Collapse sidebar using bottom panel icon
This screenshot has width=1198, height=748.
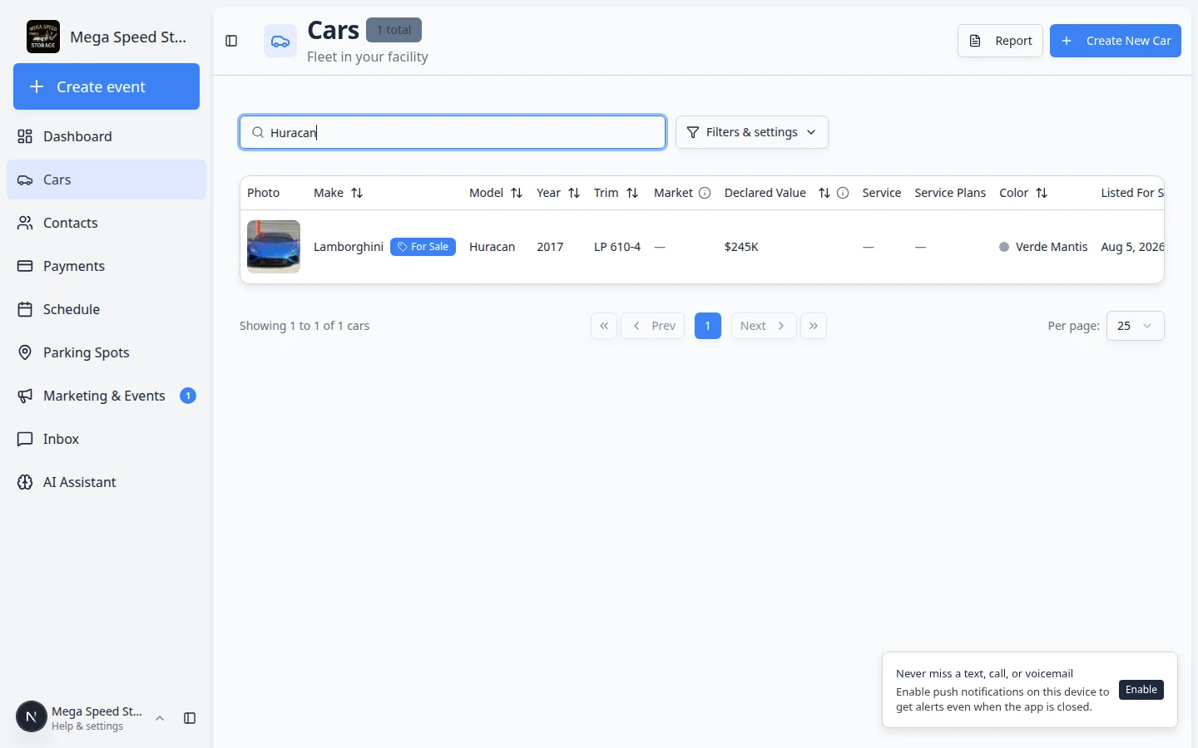[190, 718]
